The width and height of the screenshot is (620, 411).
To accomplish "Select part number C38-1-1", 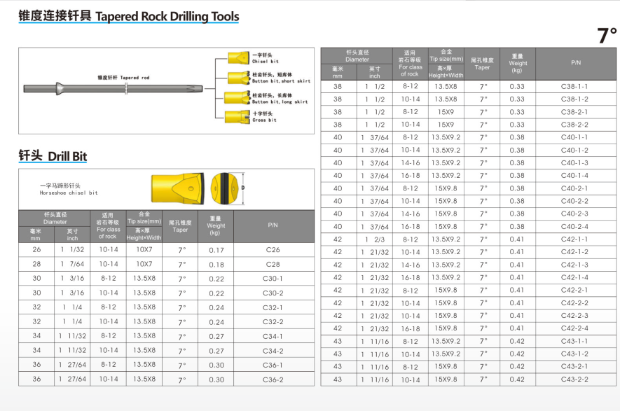I will pyautogui.click(x=574, y=87).
